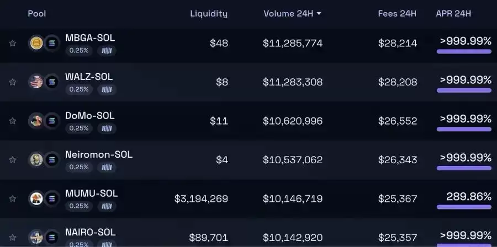Click the MBGA token icon
This screenshot has height=247, width=497.
tap(36, 43)
